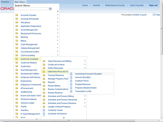Click the page scrollbar down arrow
Viewport: 163px width, 122px height.
(x=161, y=118)
